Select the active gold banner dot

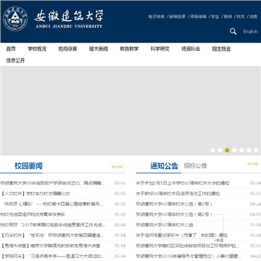tap(227, 150)
